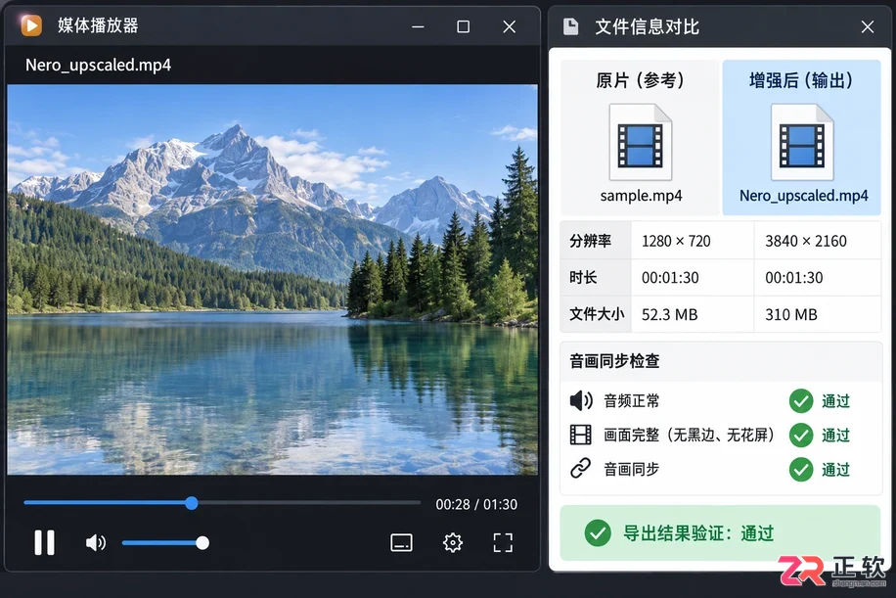Click the Nero_upscaled.mp4 name under 增强后
Viewport: 896px width, 598px height.
pyautogui.click(x=803, y=196)
